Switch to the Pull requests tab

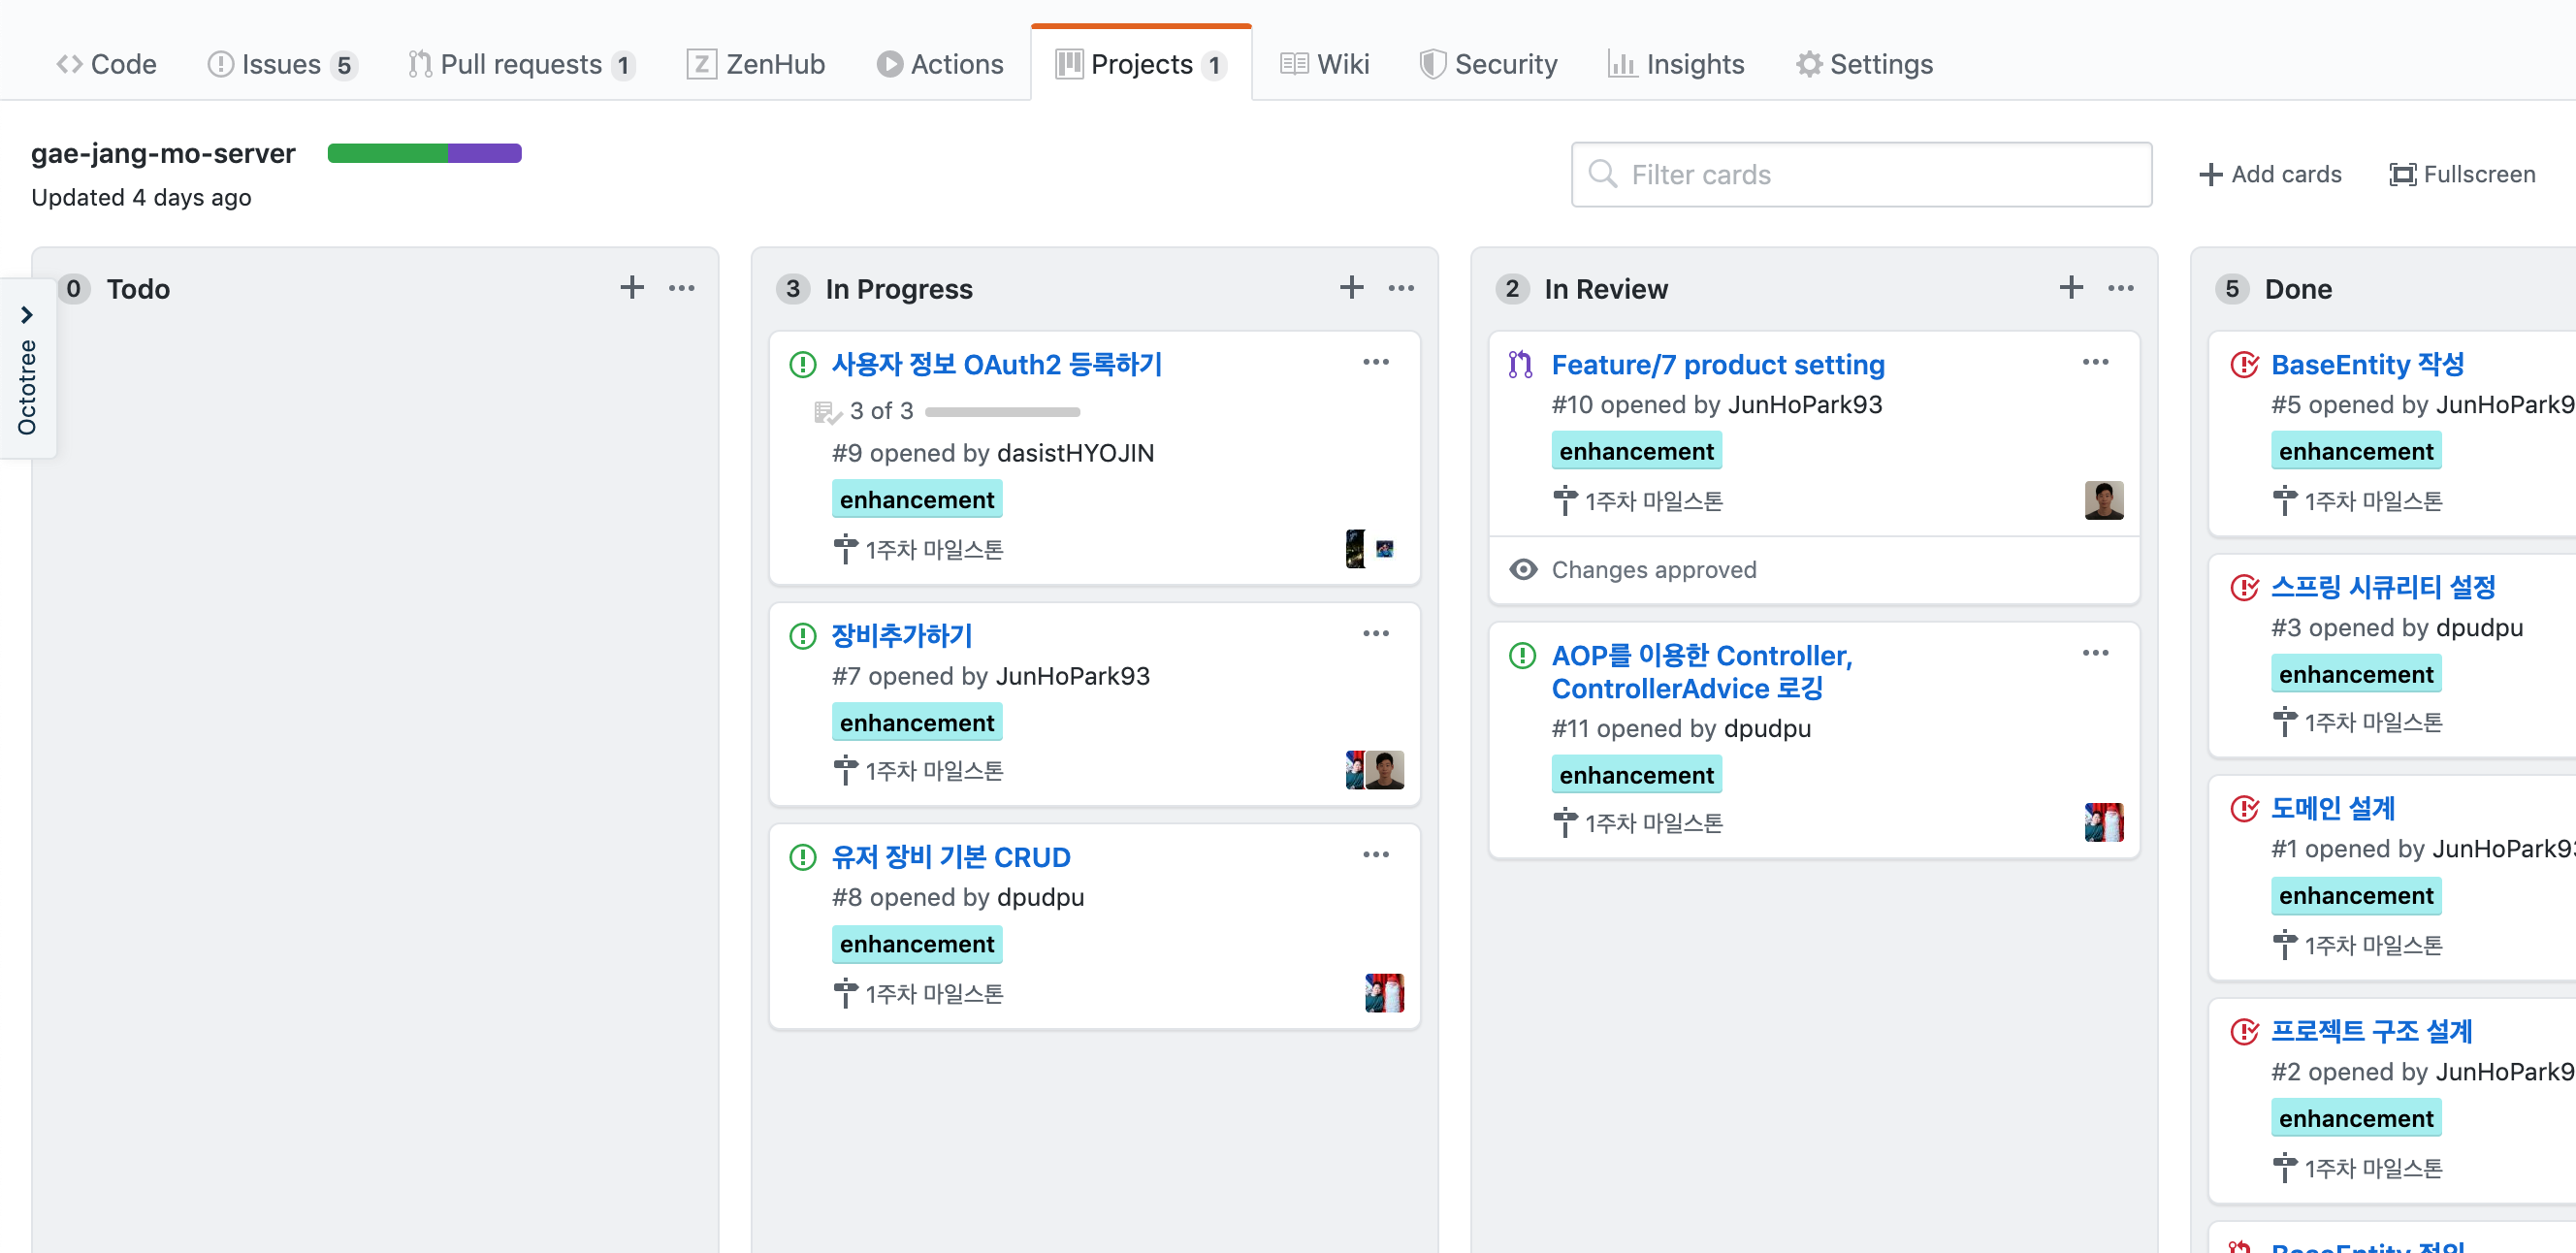tap(520, 65)
